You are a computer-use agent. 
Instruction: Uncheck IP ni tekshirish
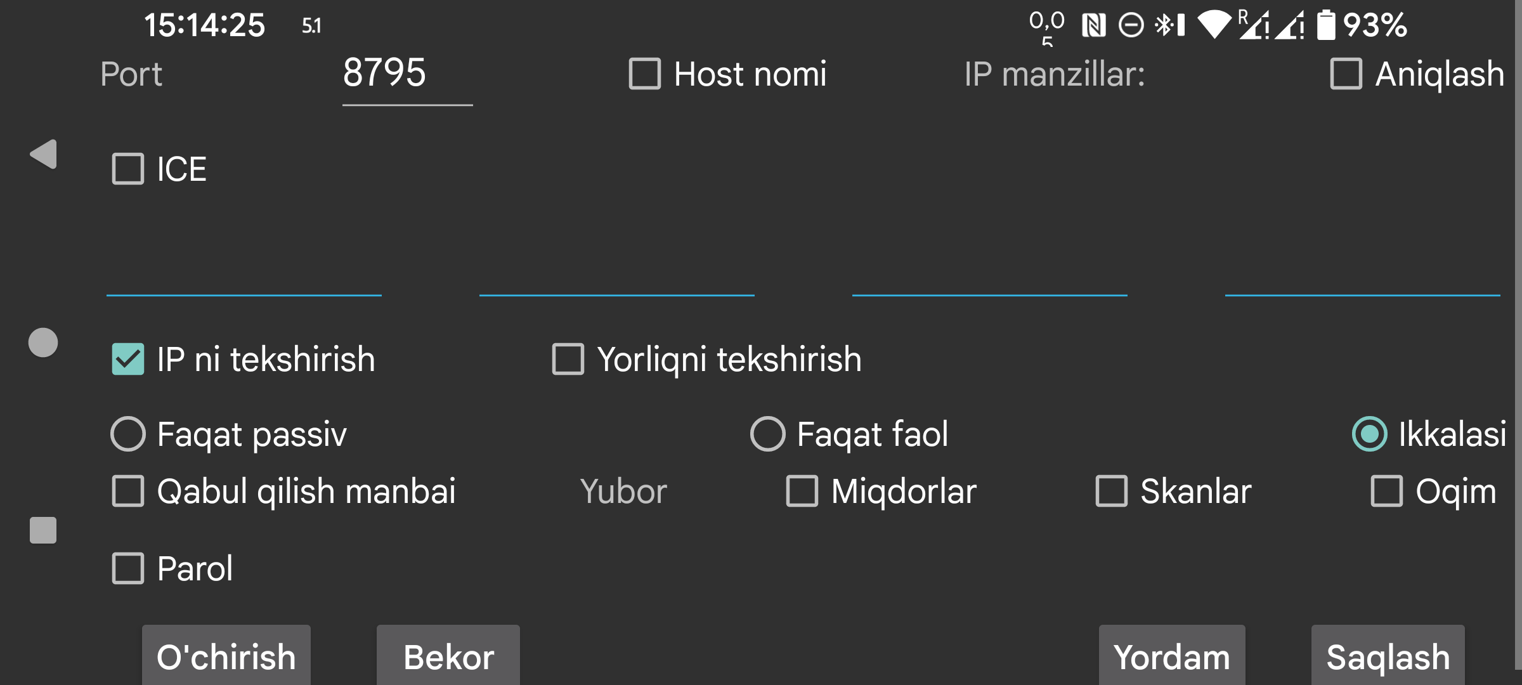pyautogui.click(x=127, y=360)
